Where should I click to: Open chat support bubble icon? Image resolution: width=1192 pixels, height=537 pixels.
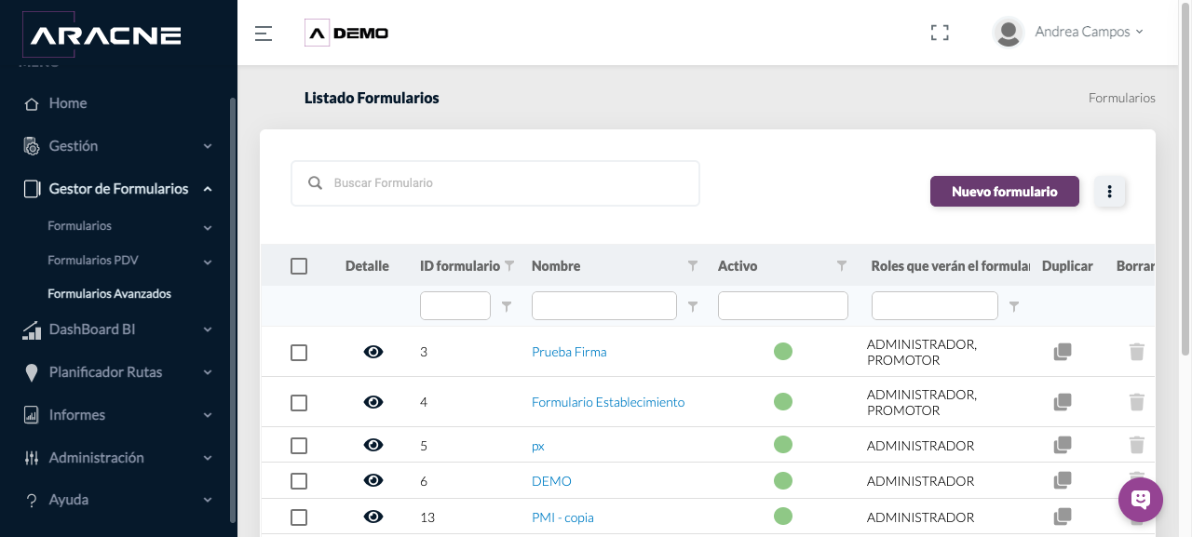coord(1141,500)
